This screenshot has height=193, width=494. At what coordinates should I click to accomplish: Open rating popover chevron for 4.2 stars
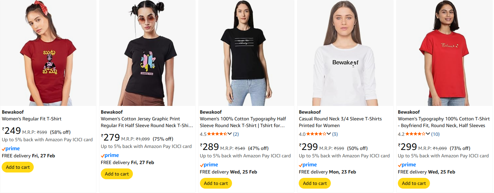428,134
